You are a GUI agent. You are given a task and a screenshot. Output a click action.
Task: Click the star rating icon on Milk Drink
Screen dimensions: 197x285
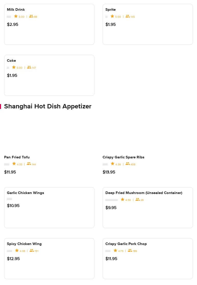point(16,16)
